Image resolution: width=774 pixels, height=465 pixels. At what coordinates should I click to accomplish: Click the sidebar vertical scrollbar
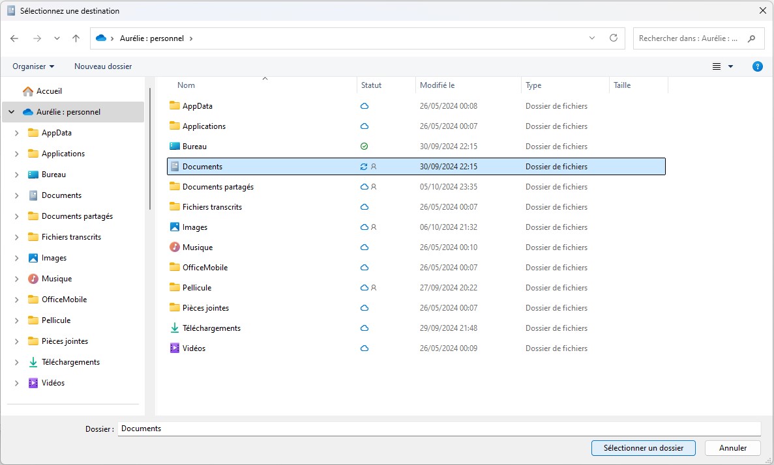click(x=149, y=149)
